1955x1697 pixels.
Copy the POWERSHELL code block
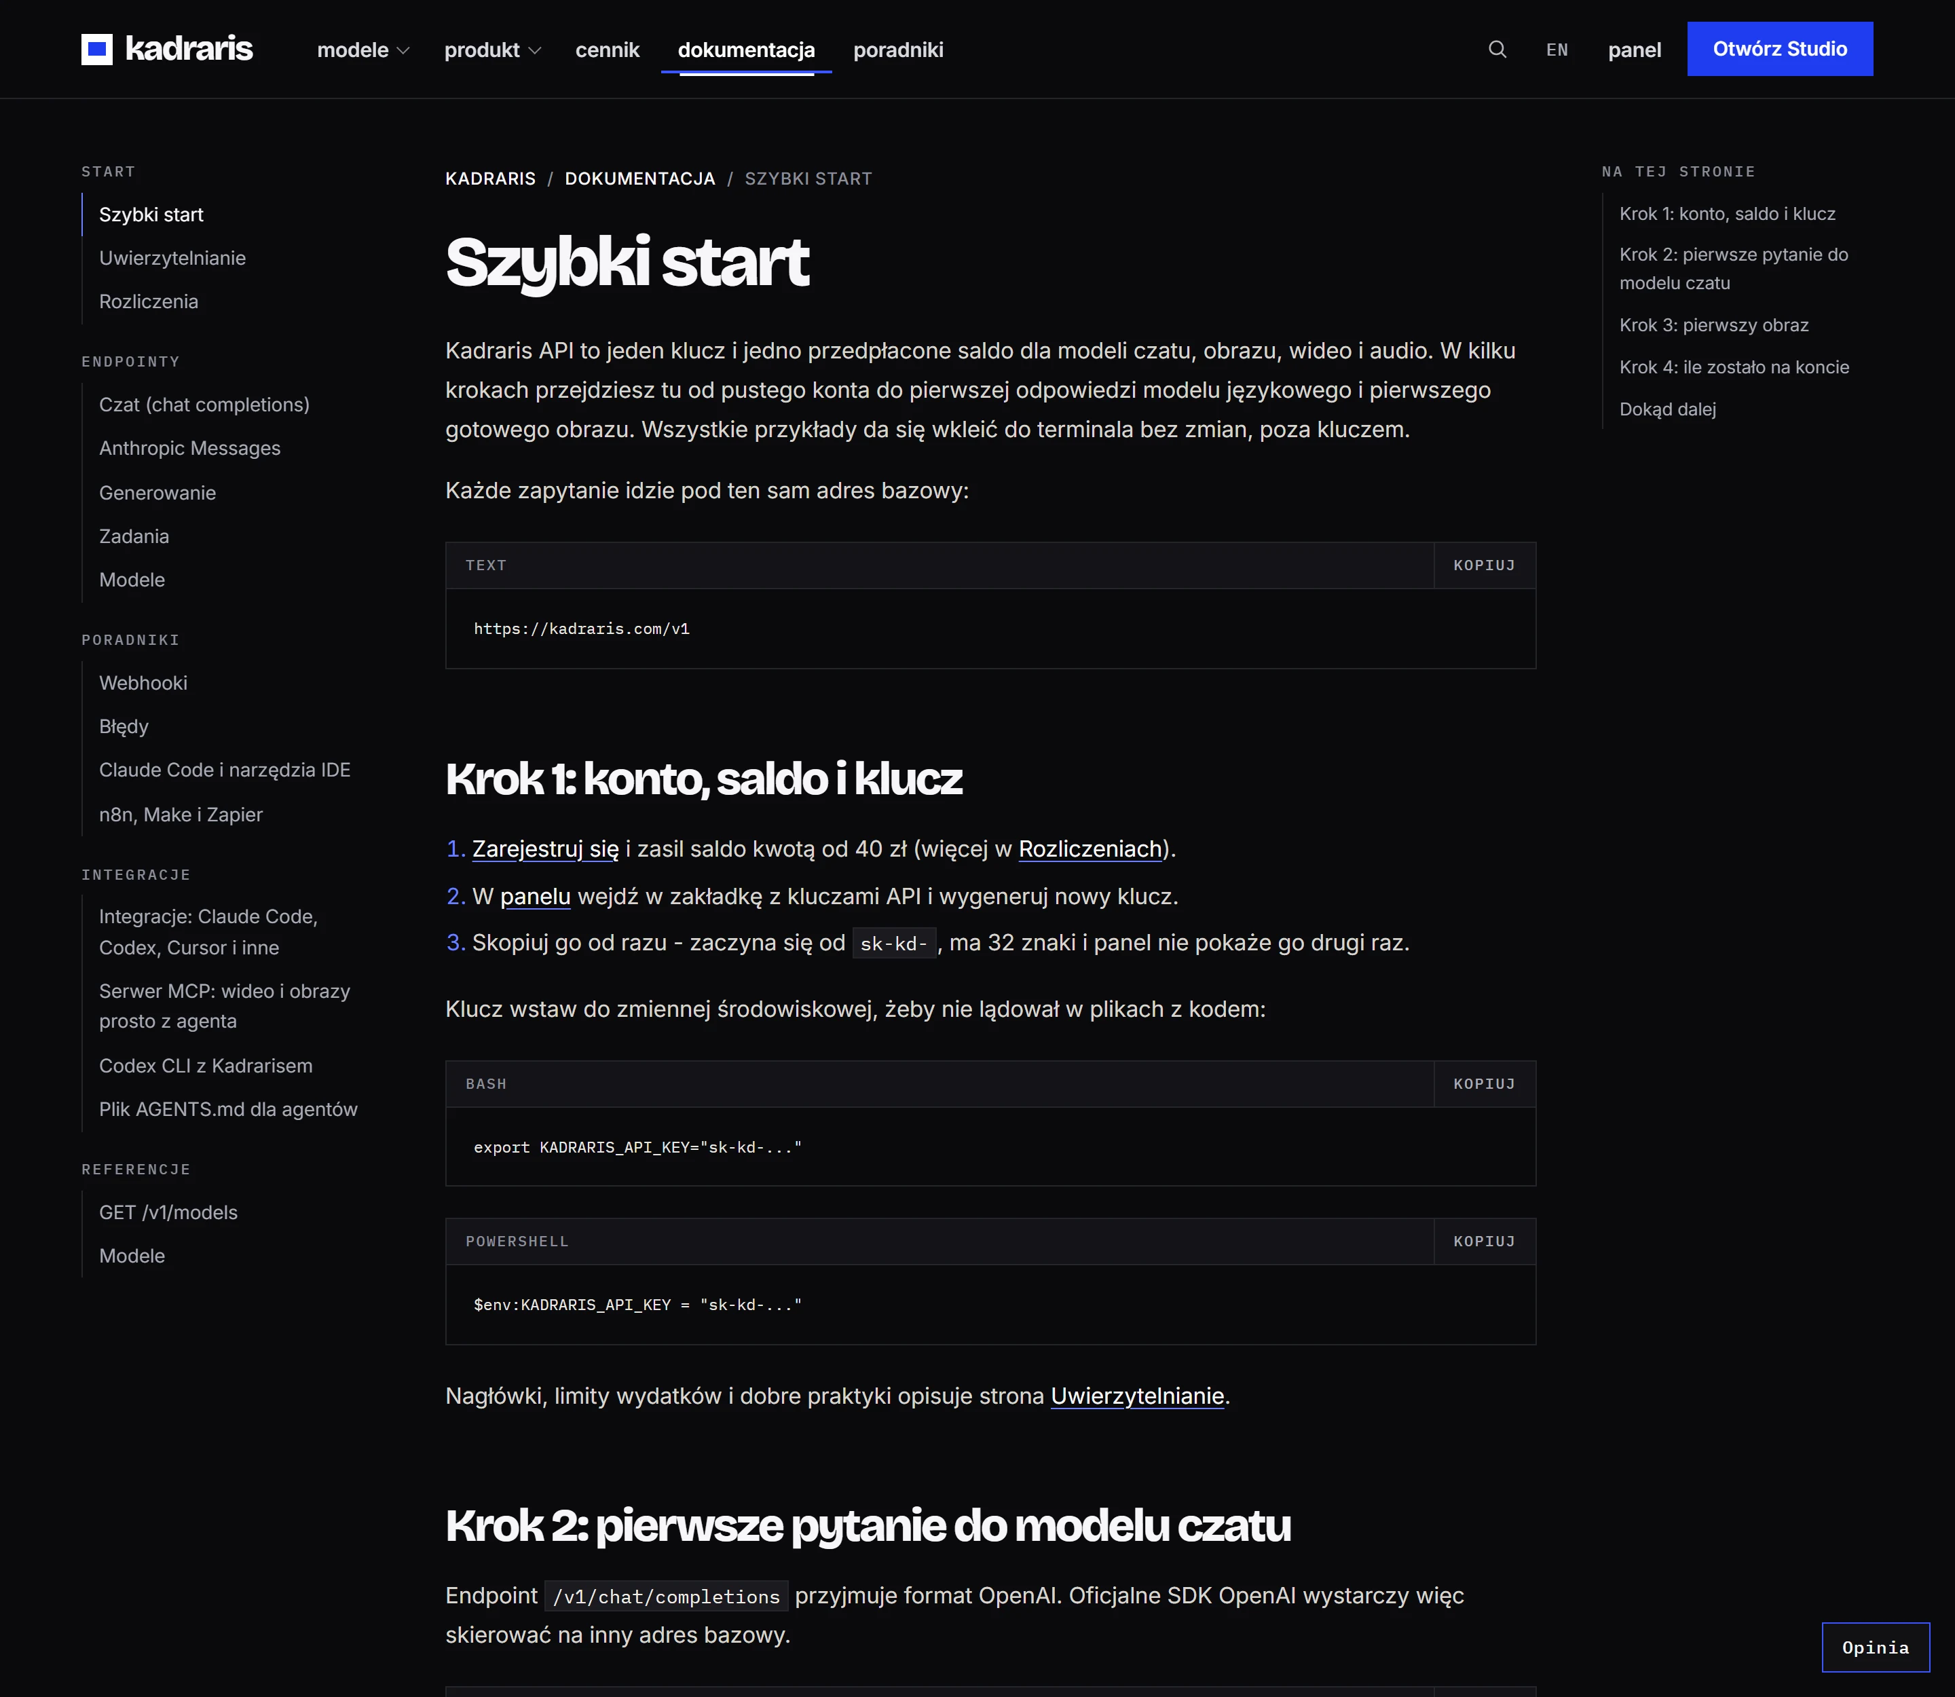click(x=1485, y=1242)
